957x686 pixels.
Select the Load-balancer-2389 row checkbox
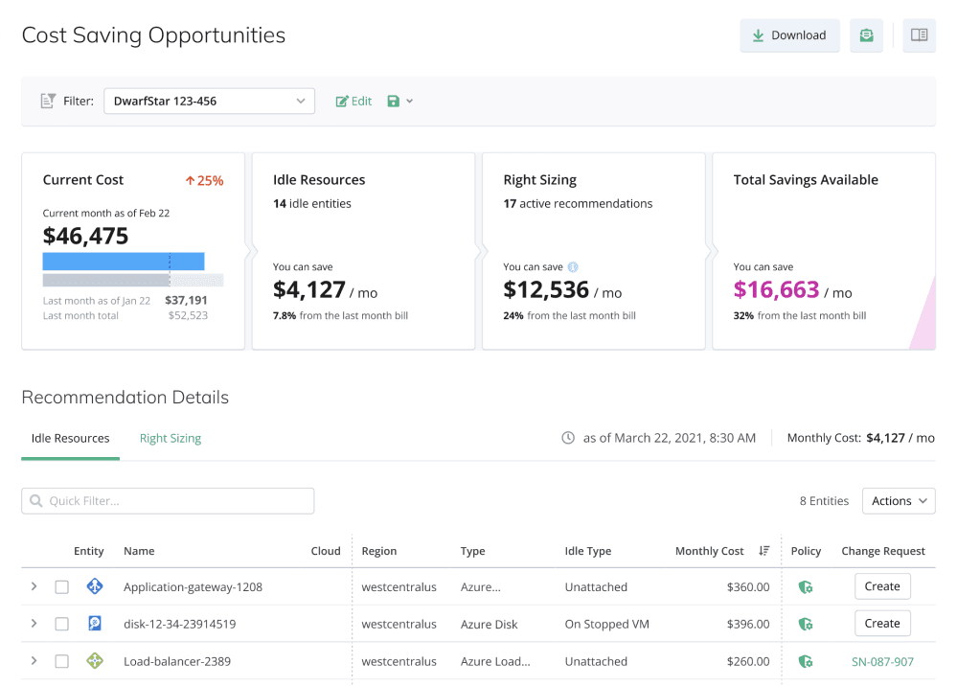[61, 662]
